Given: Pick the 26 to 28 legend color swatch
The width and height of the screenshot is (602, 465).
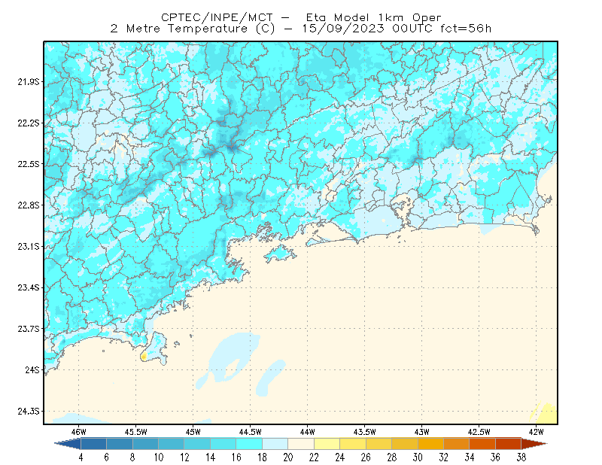Looking at the screenshot, I should click(379, 444).
